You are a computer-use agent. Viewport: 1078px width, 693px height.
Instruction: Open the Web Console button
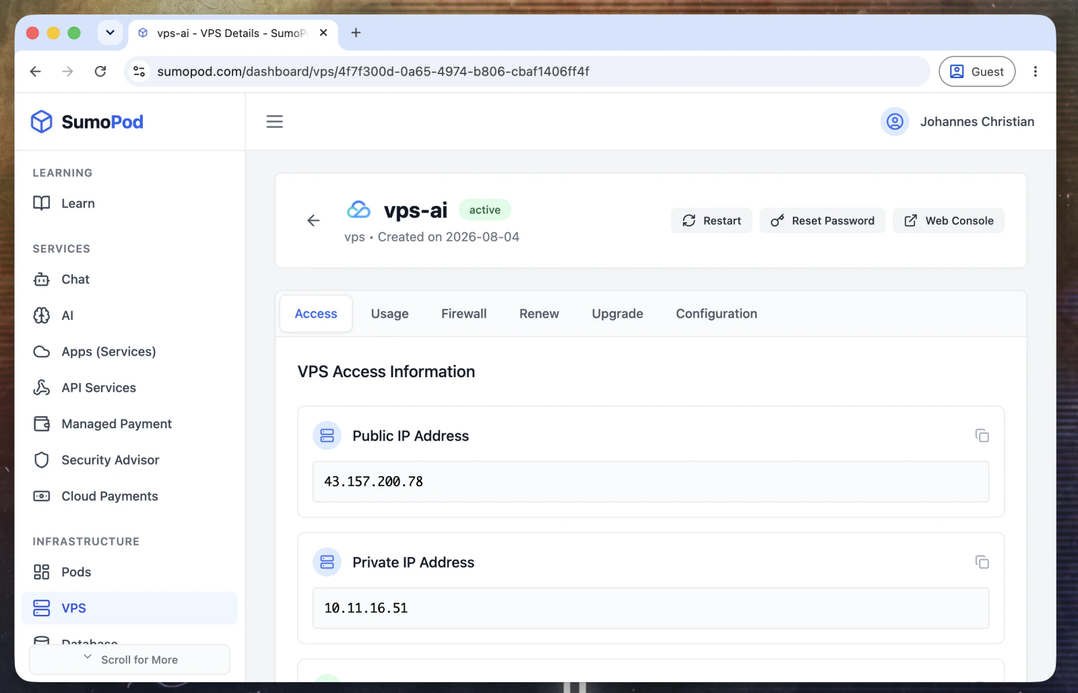(x=949, y=221)
